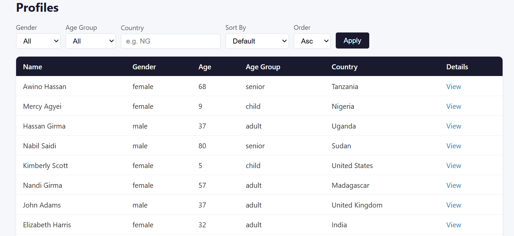The image size is (514, 236).
Task: Click the Profiles page heading
Action: click(x=38, y=7)
